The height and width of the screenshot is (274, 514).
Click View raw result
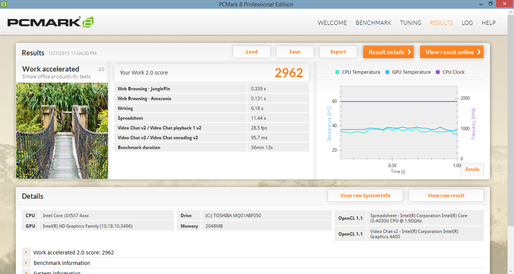point(446,195)
